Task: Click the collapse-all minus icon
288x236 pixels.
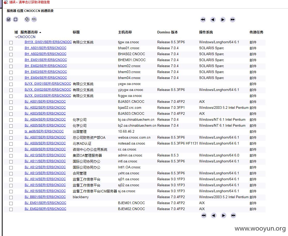Action: pos(34,19)
